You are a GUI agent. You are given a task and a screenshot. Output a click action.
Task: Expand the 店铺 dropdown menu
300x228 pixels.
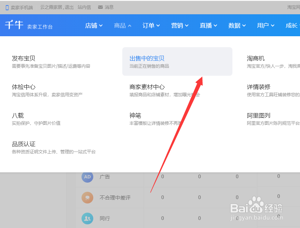(x=94, y=26)
